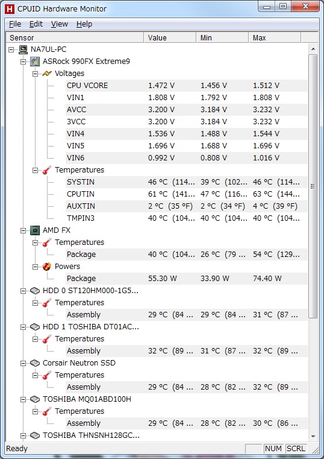The image size is (324, 459).
Task: Collapse the HDD 1 TOSHIBA DT01AC node
Action: [23, 327]
